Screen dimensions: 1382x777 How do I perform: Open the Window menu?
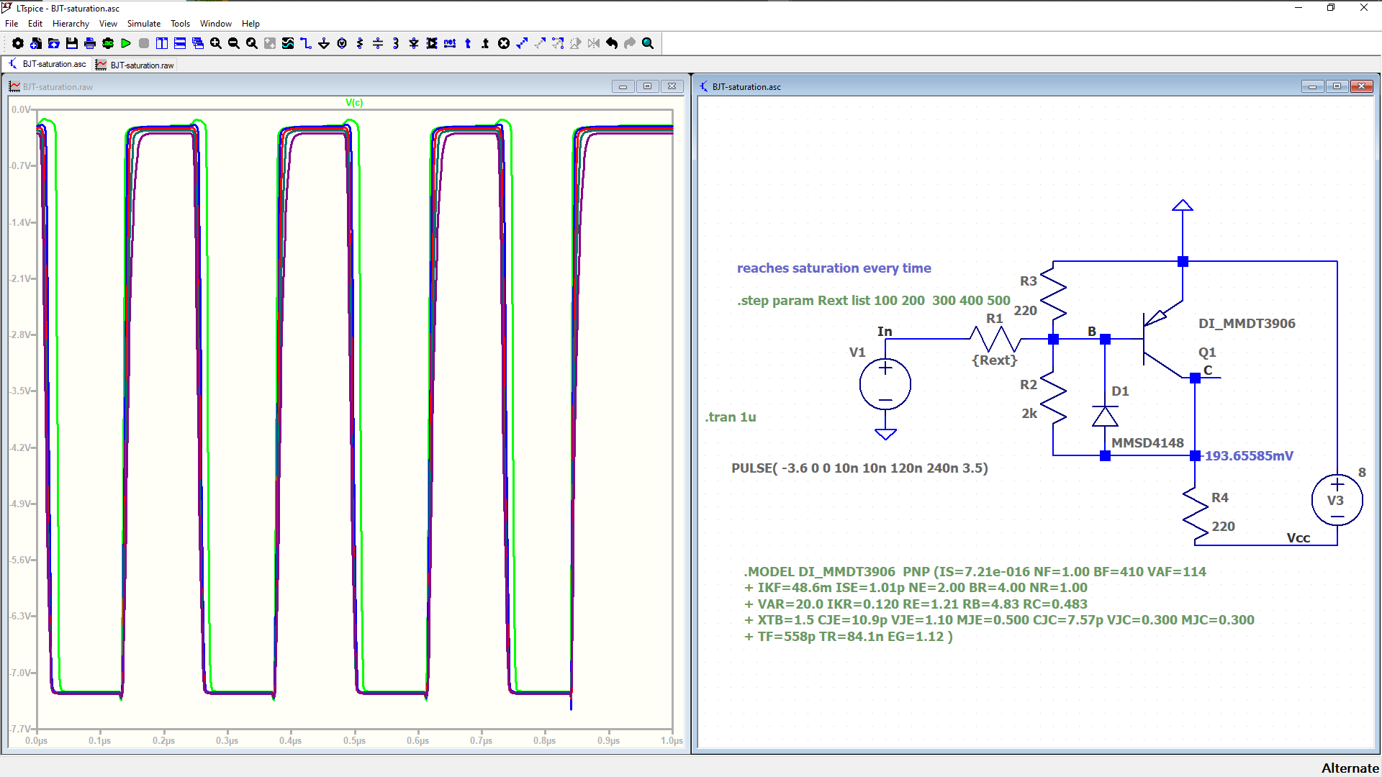(x=216, y=24)
